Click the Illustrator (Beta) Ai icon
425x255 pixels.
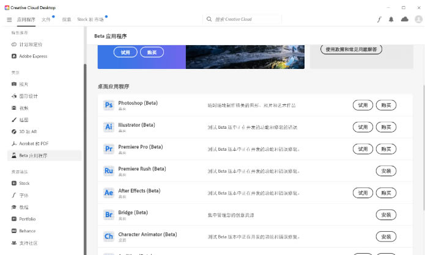(x=109, y=127)
